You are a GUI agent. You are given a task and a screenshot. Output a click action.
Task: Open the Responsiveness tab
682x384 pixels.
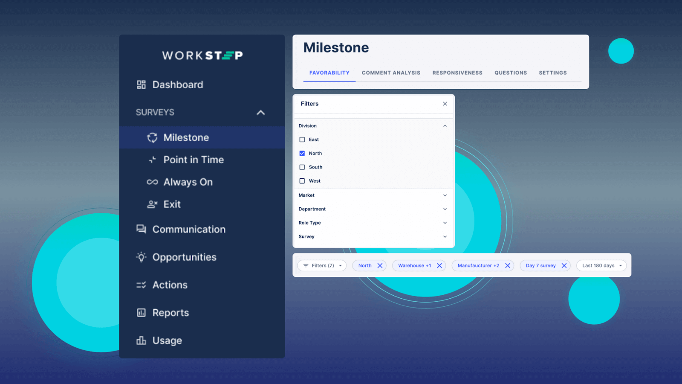(x=457, y=73)
